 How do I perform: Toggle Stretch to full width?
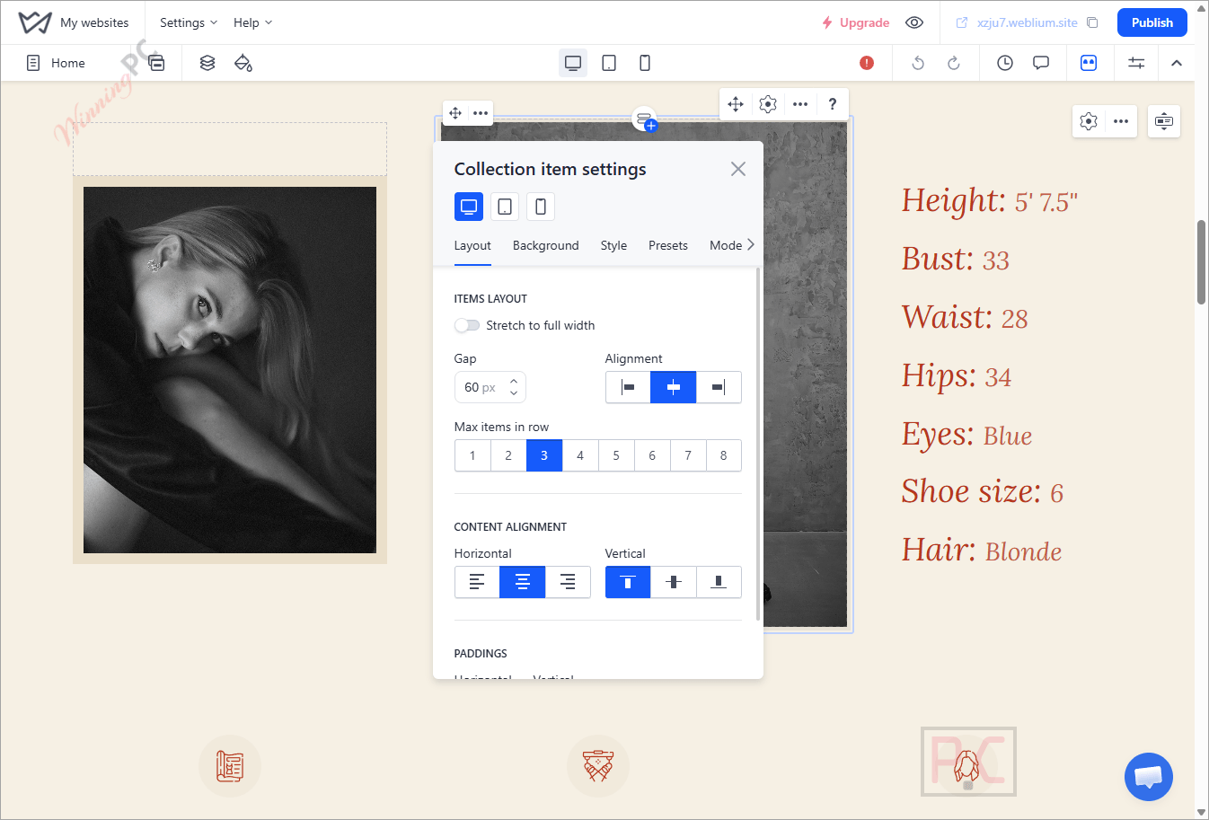coord(467,325)
